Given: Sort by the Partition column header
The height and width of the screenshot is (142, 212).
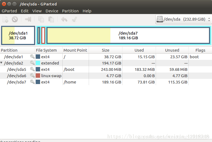Looking at the screenshot, I should tap(18, 50).
